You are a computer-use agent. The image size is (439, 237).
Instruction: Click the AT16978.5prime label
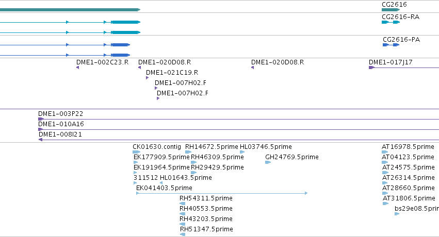click(x=408, y=147)
